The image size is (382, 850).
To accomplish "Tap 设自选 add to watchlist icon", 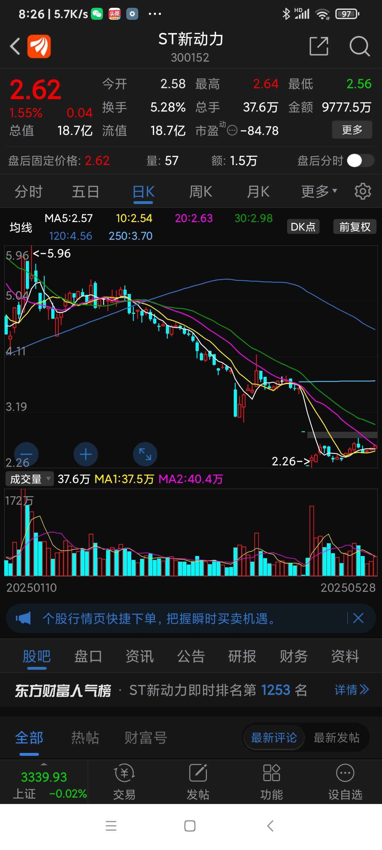I will (x=345, y=782).
